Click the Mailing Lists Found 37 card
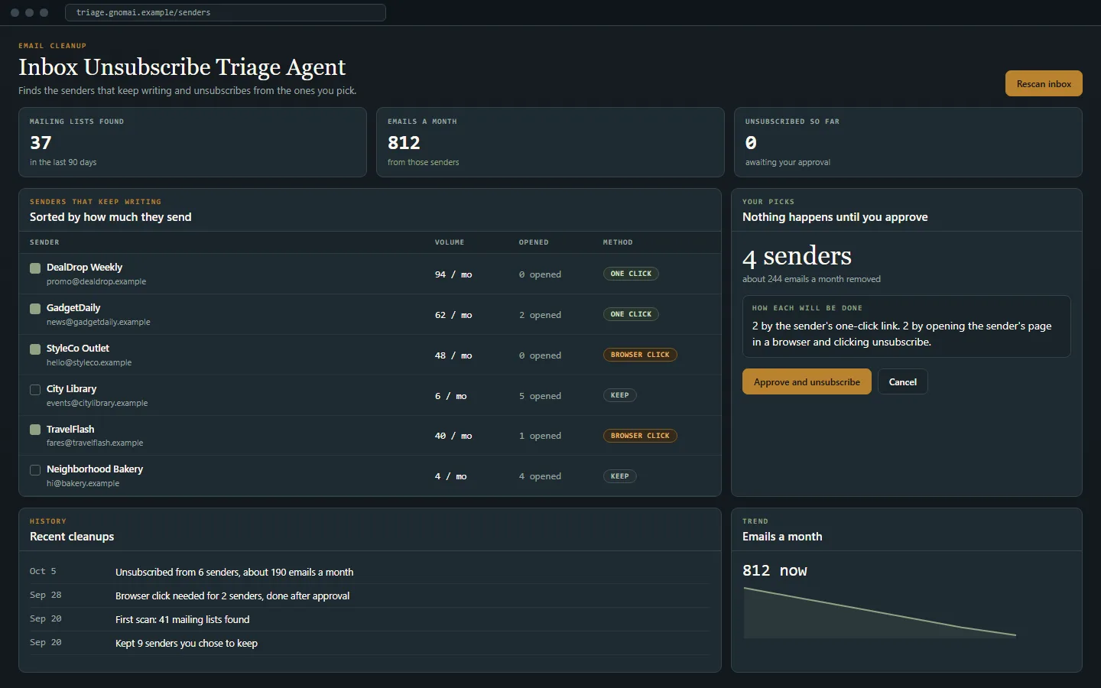1101x688 pixels. [193, 142]
